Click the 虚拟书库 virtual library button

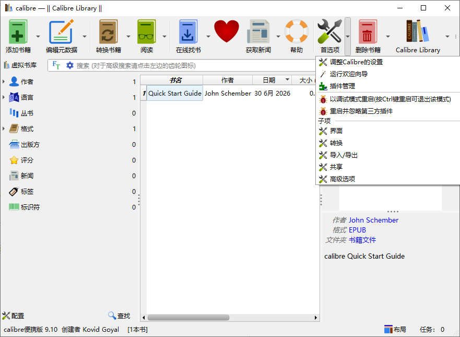(20, 65)
